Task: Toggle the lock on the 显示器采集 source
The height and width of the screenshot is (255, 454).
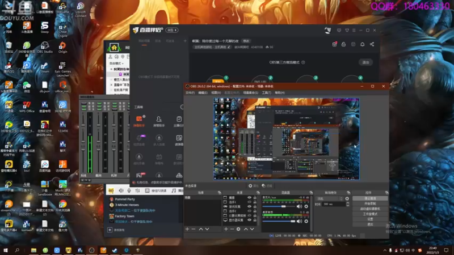Action: coord(255,220)
